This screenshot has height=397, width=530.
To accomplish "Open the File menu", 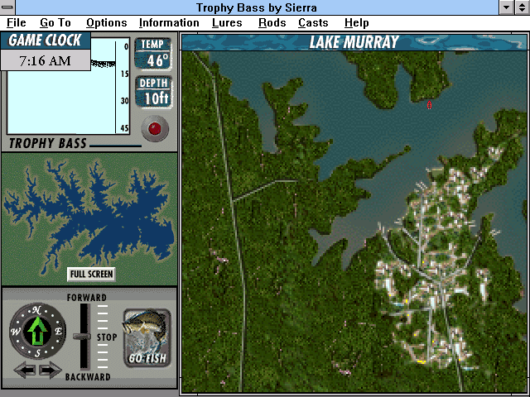I will coord(17,22).
